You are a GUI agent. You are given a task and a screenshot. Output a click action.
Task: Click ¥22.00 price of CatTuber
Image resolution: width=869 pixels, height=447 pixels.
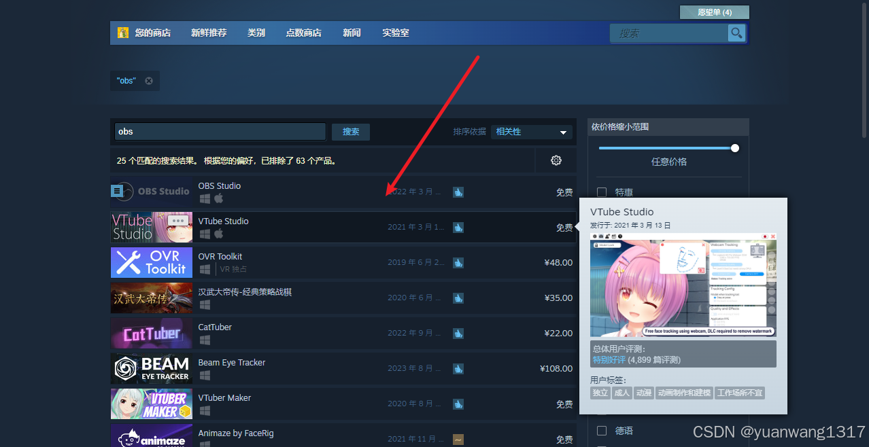tap(559, 333)
